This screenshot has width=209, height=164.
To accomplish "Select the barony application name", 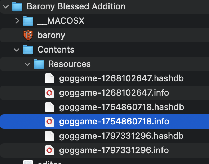I will pyautogui.click(x=51, y=35).
